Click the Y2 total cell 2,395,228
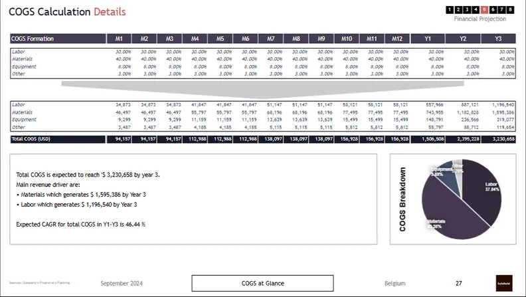The width and height of the screenshot is (526, 297). 463,139
